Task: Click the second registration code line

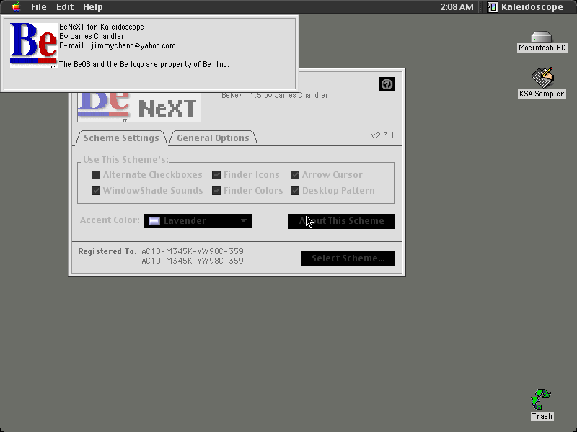Action: click(193, 261)
